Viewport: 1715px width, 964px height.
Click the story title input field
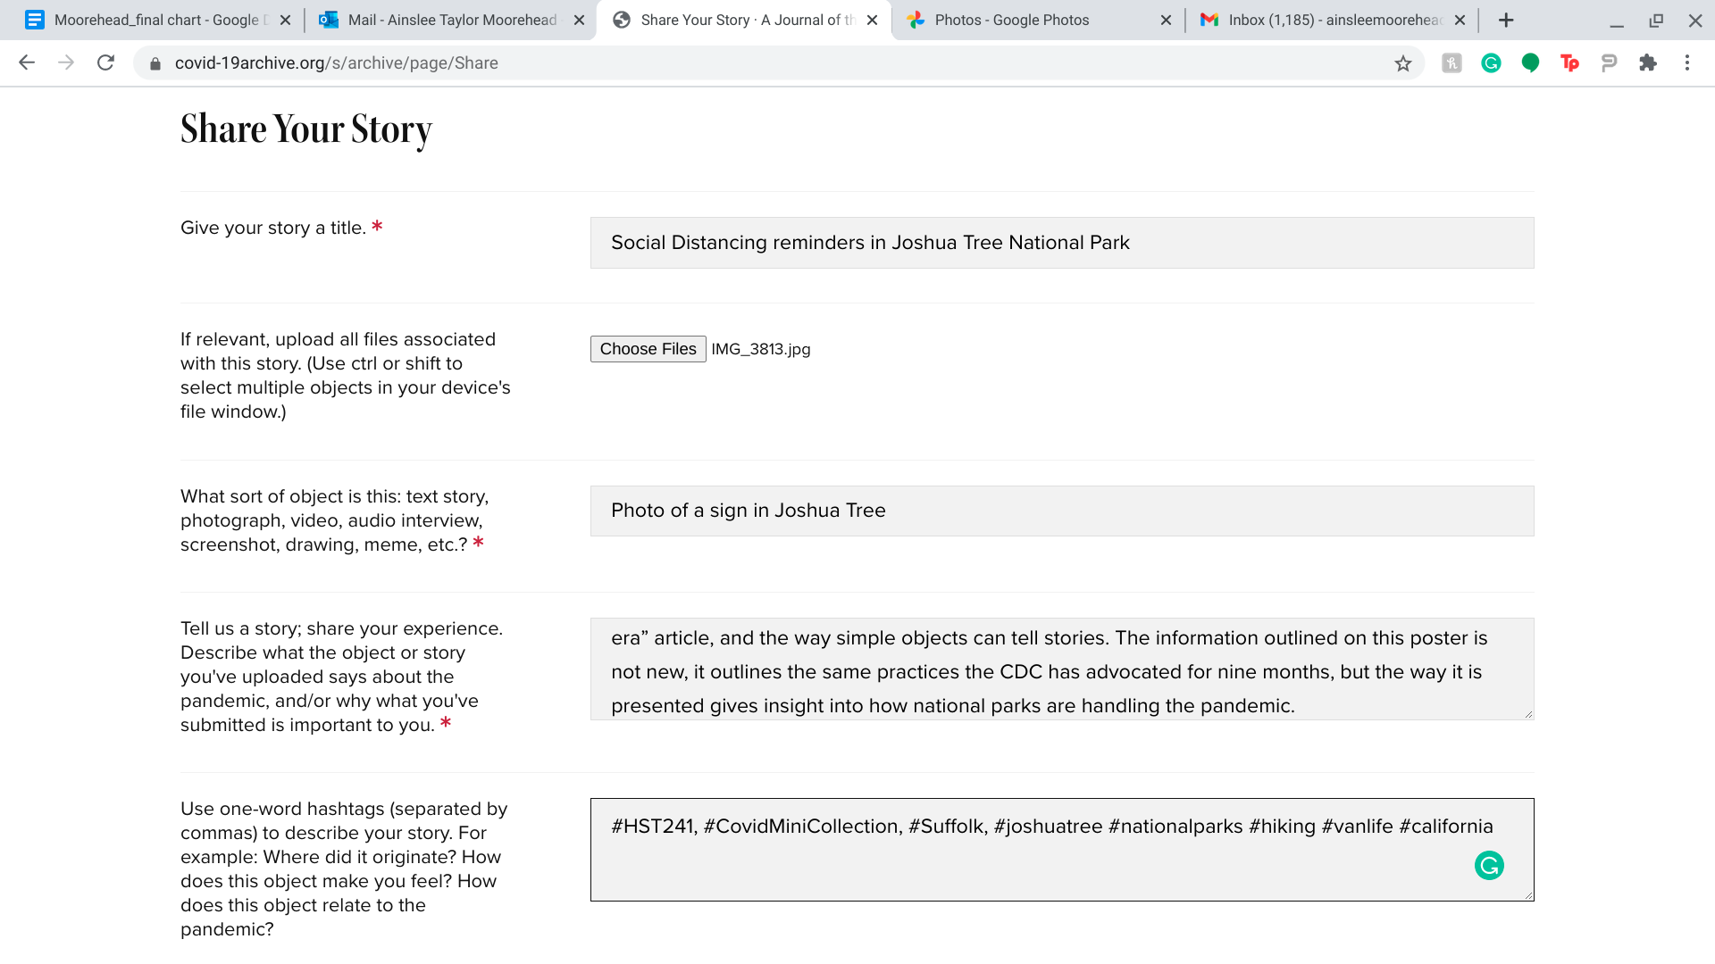point(1061,243)
